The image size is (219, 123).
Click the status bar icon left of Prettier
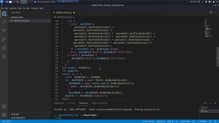coord(193,122)
